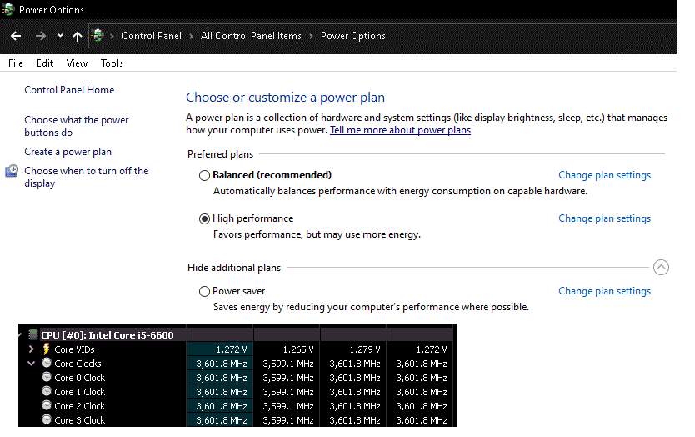Click the monitor icon beside display turn-off link

coord(12,172)
